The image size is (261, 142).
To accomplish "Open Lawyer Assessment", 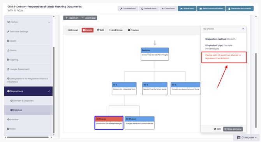I will pos(28,69).
